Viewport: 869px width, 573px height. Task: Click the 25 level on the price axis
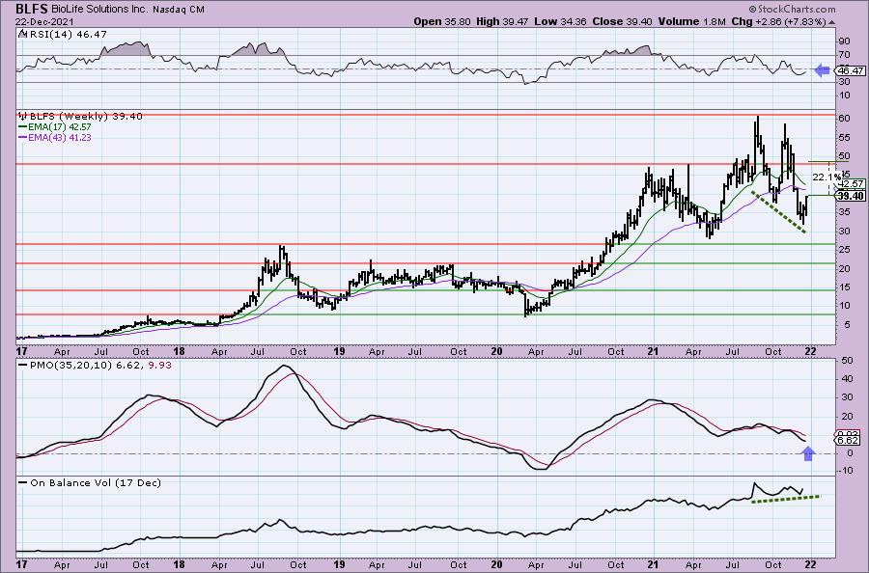[844, 250]
